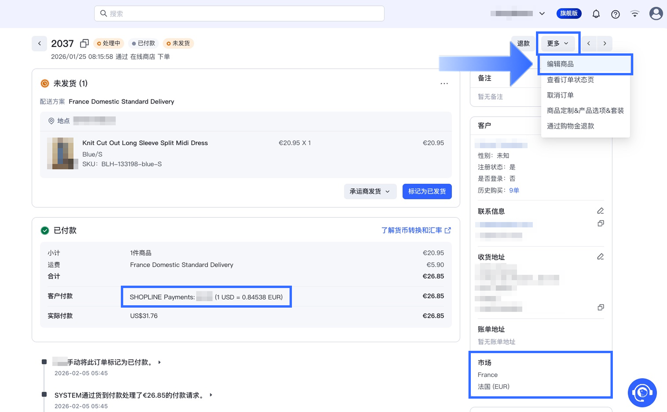Expand the SYSTEM 货到付款 timeline entry
This screenshot has width=667, height=412.
(211, 395)
